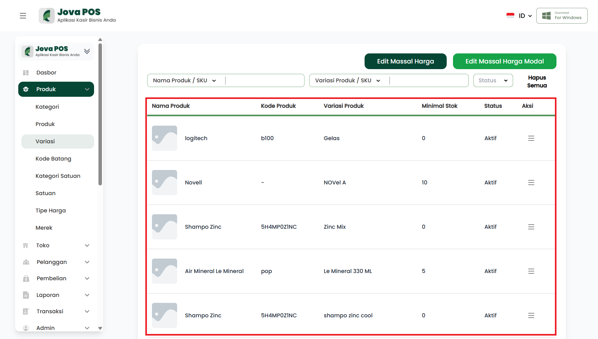Click the Download For Windows button
Image resolution: width=598 pixels, height=339 pixels.
click(562, 16)
